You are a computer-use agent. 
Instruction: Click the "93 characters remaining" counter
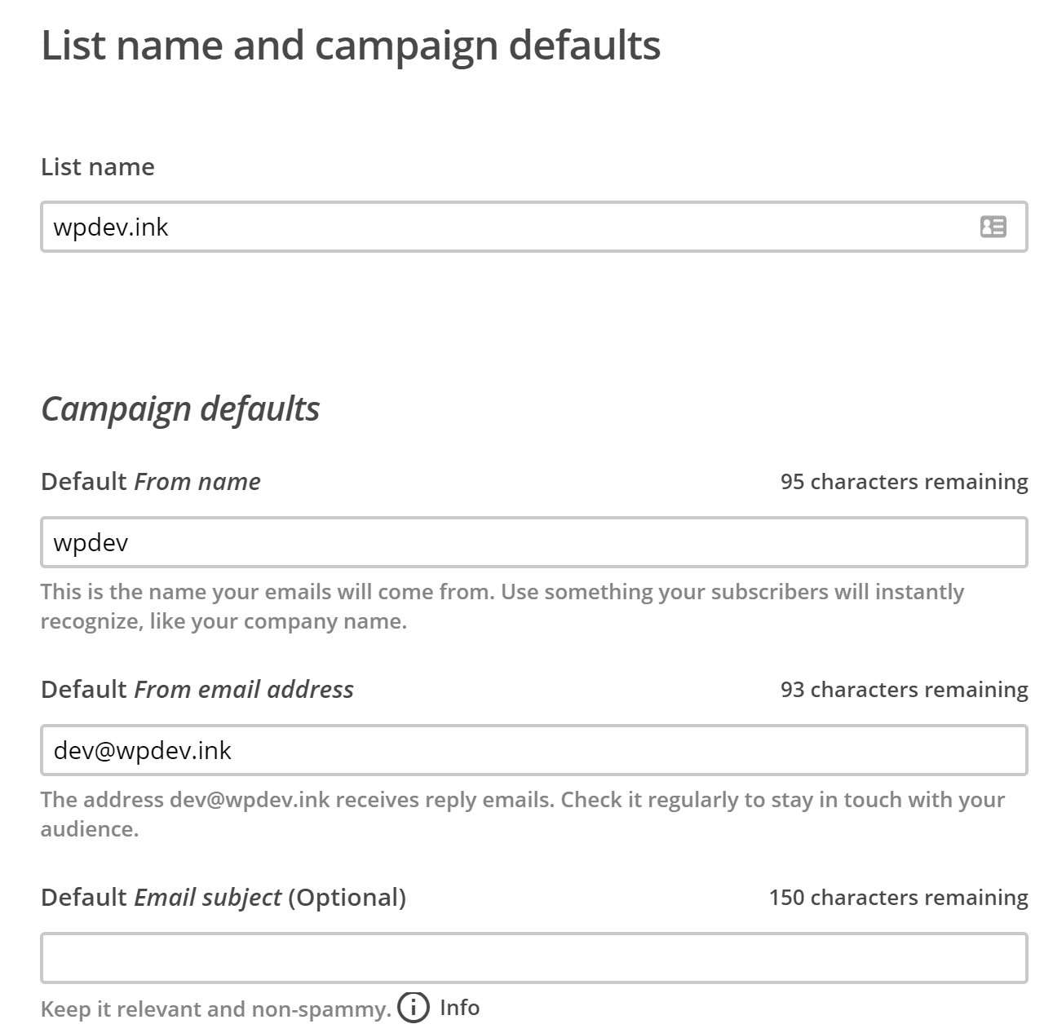click(x=904, y=690)
